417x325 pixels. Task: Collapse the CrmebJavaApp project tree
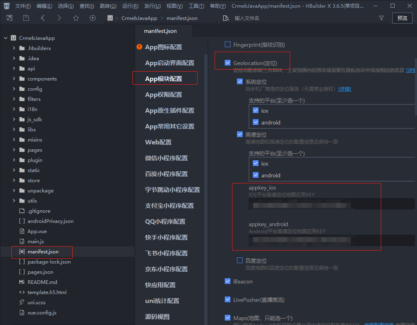[x=6, y=38]
